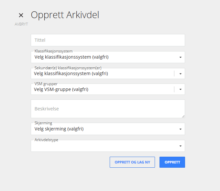Open the Velg VSM-gruppe select field
The image size is (220, 191).
[x=108, y=89]
